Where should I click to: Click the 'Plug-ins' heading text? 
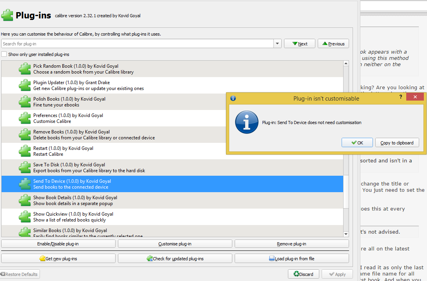click(x=33, y=15)
